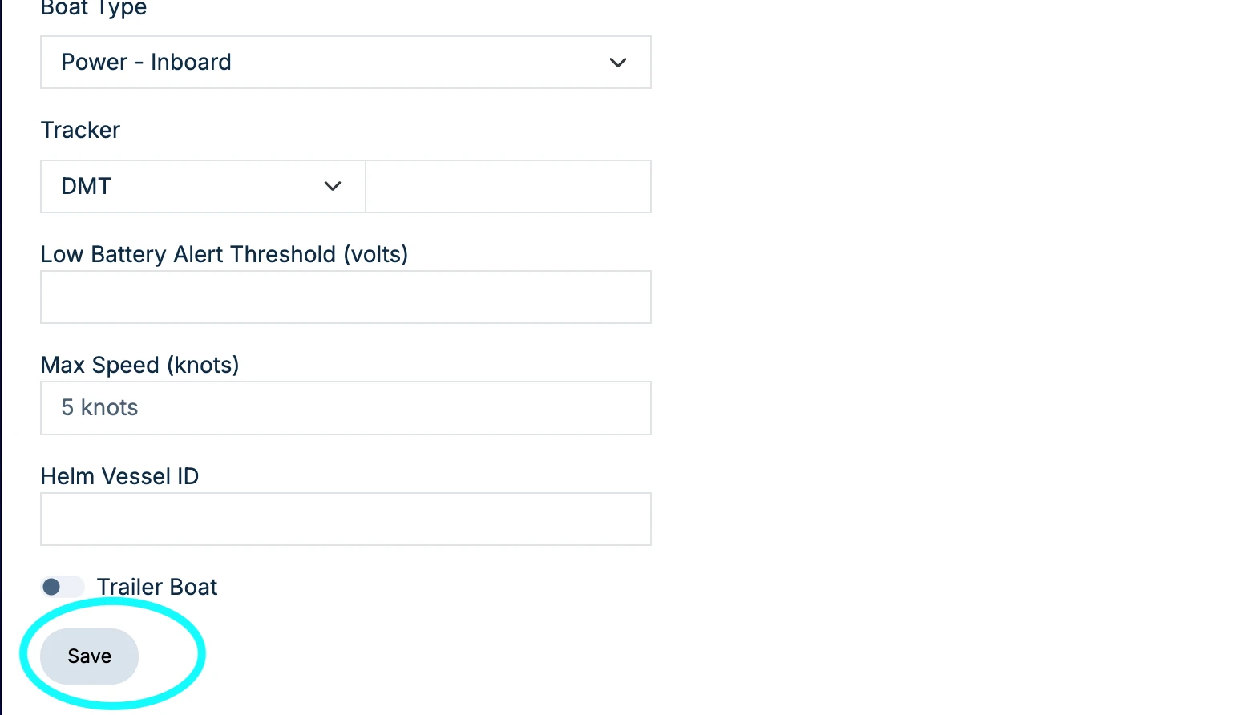
Task: Click the 'Low Battery Alert Threshold (volts)' label
Action: click(224, 254)
